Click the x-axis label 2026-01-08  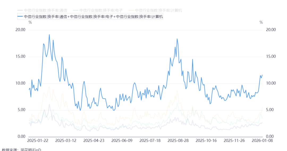(262, 141)
